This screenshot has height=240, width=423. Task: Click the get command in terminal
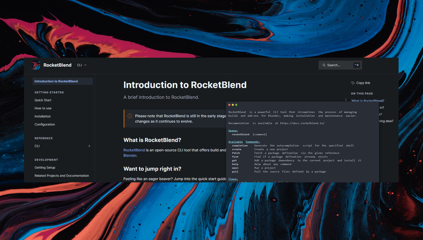click(x=234, y=160)
